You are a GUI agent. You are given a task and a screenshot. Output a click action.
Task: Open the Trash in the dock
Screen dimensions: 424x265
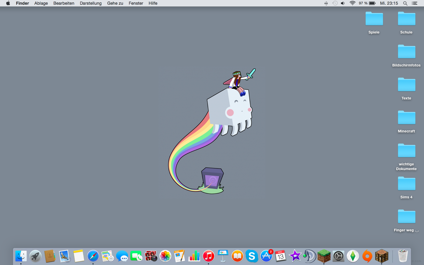pyautogui.click(x=403, y=256)
